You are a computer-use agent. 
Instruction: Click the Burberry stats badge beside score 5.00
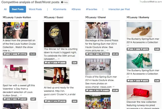point(138,81)
